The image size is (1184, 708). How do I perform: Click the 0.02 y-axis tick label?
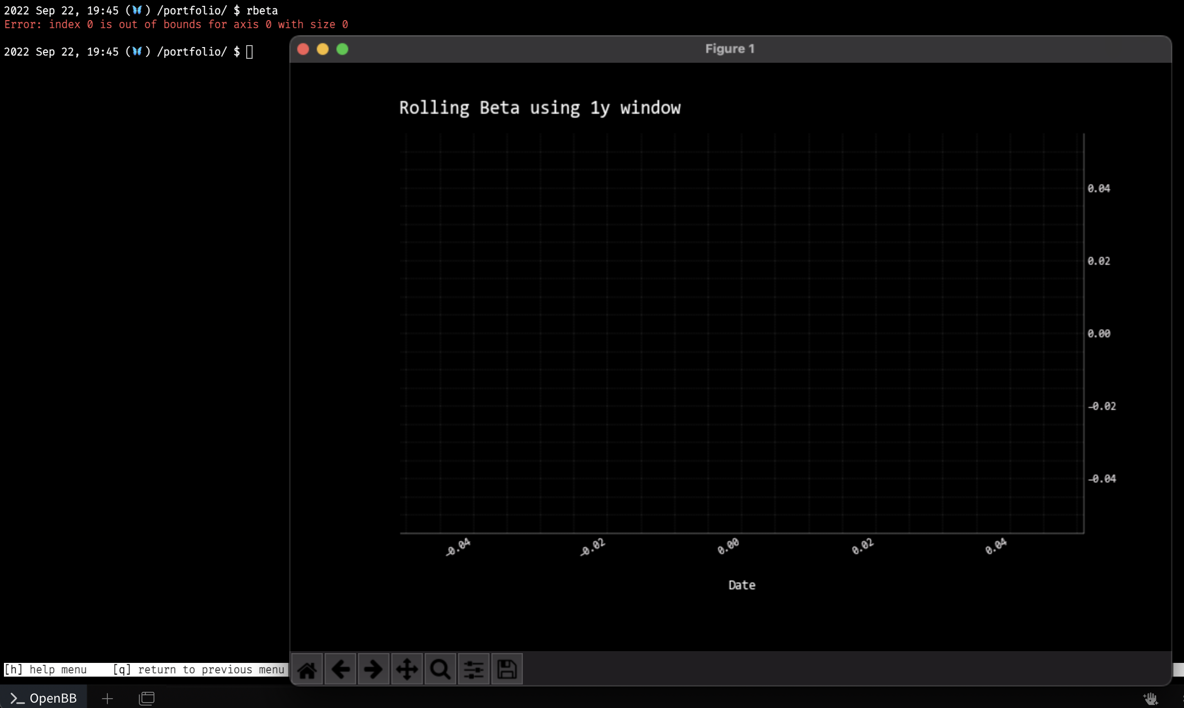point(1099,261)
